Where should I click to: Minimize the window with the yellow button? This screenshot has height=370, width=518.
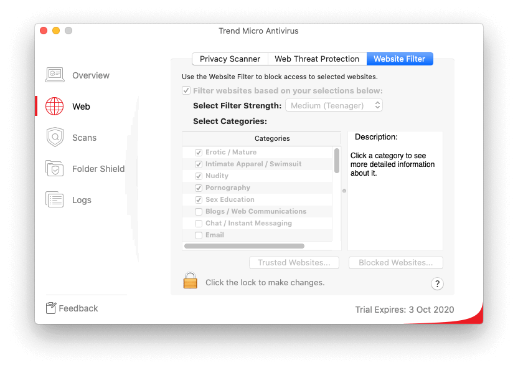(x=56, y=31)
